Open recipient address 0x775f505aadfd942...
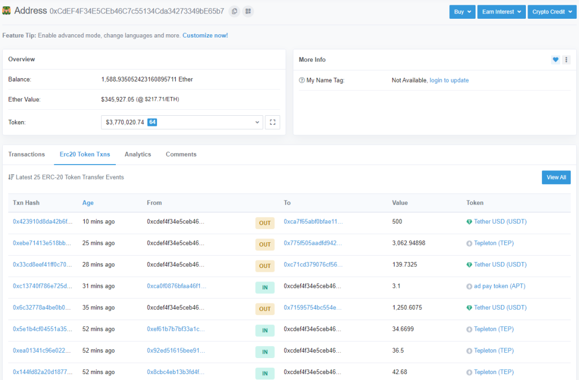Image resolution: width=579 pixels, height=380 pixels. (x=313, y=243)
